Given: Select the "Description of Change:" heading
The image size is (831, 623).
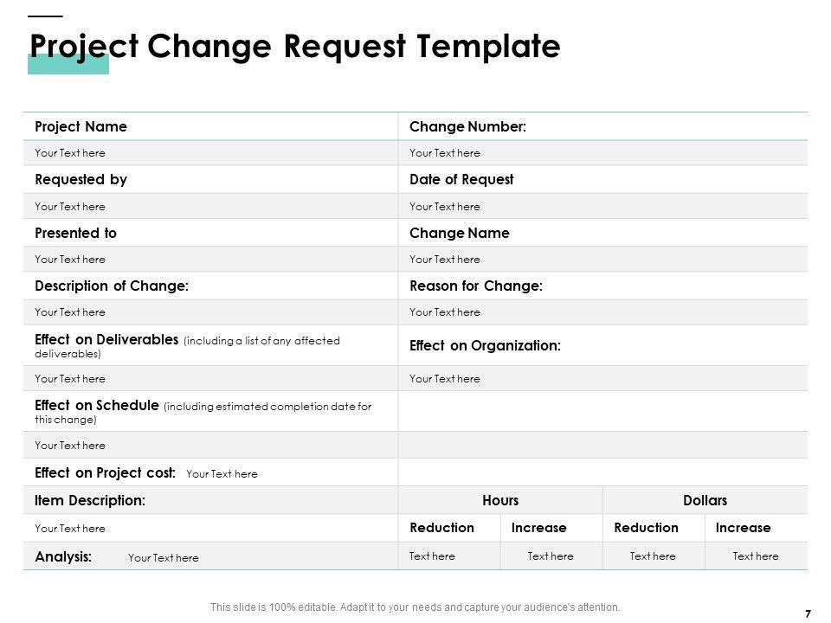Looking at the screenshot, I should click(x=112, y=286).
